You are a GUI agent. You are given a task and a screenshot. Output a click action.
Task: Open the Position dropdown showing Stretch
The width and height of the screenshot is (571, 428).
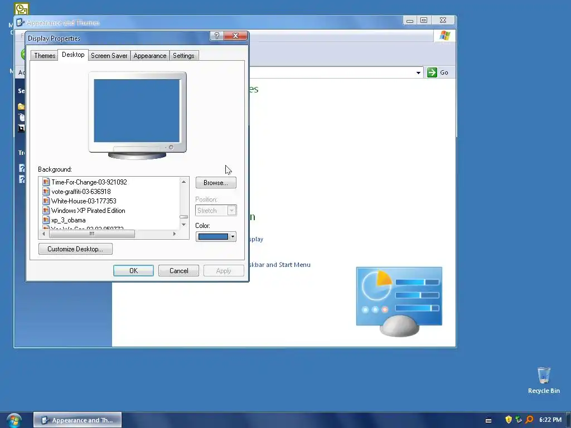tap(216, 210)
